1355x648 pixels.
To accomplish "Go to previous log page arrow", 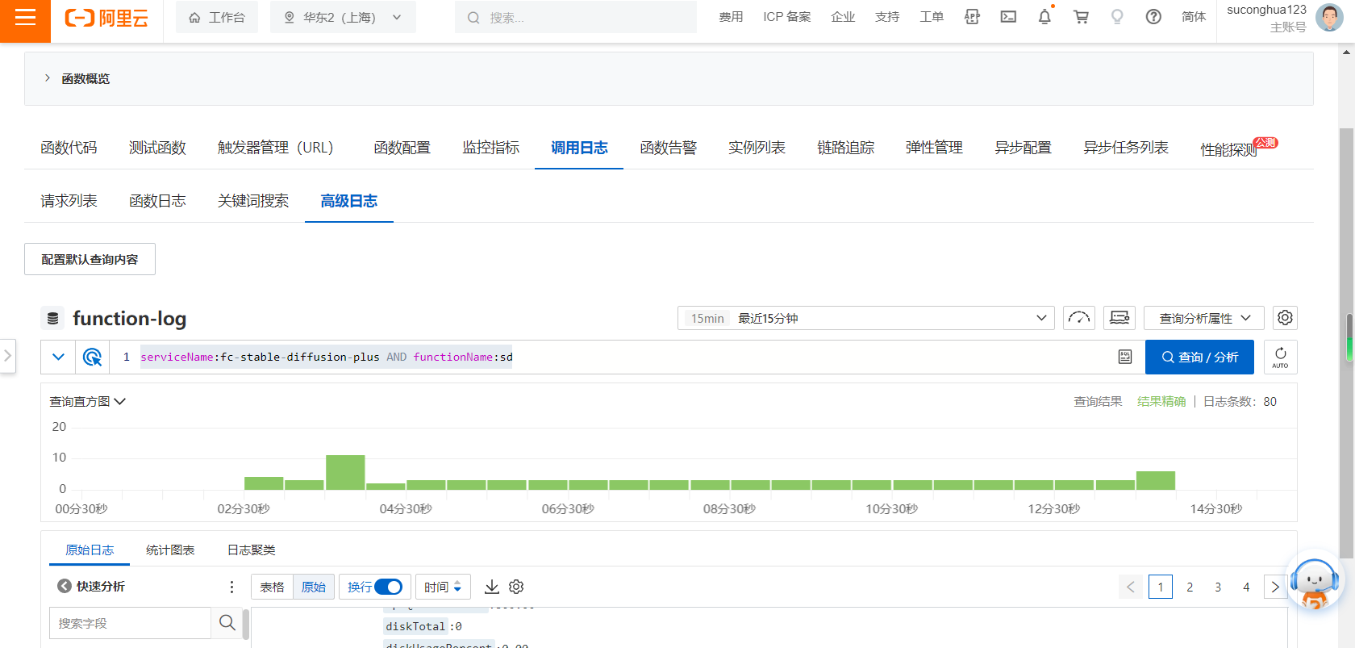I will tap(1131, 587).
